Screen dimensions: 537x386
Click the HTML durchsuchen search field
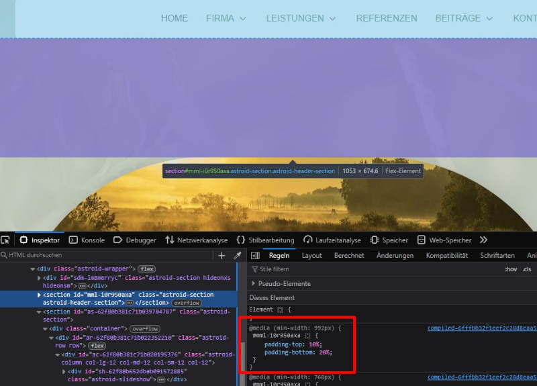(x=106, y=255)
